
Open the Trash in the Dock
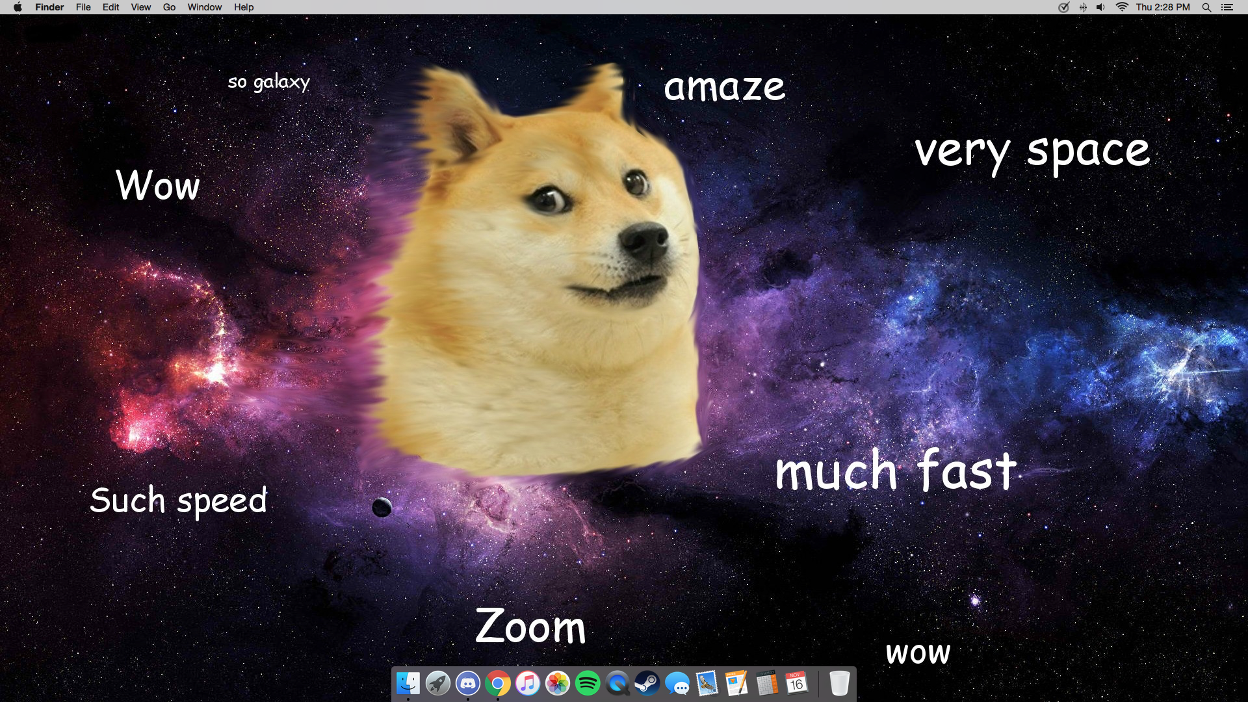click(x=840, y=683)
